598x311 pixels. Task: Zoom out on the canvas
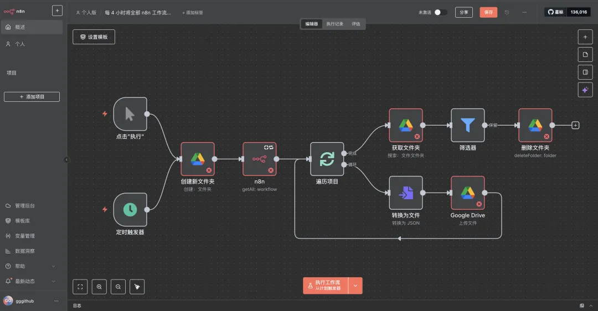pos(118,287)
